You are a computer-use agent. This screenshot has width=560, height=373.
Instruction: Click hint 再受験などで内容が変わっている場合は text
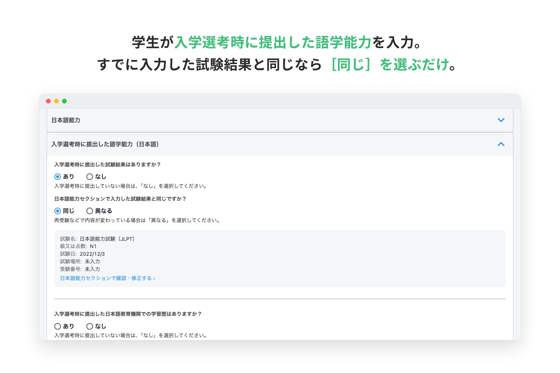pyautogui.click(x=137, y=220)
